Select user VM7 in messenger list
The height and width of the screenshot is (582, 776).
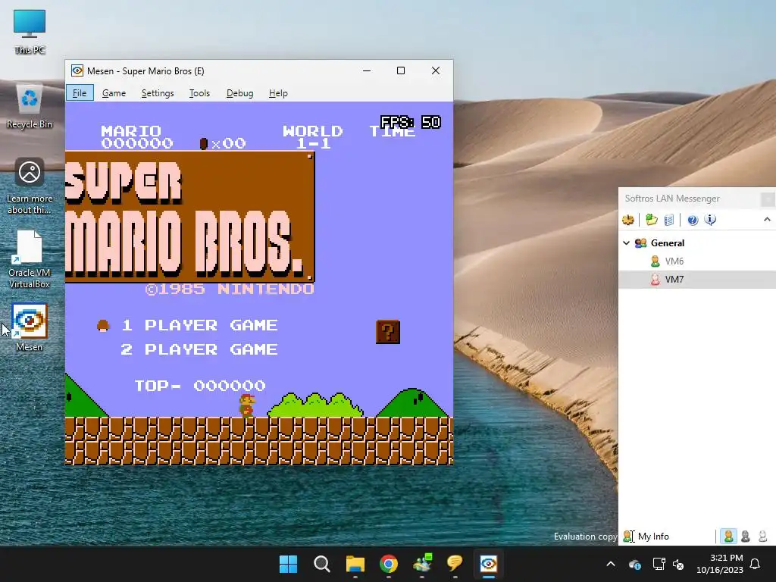coord(674,280)
